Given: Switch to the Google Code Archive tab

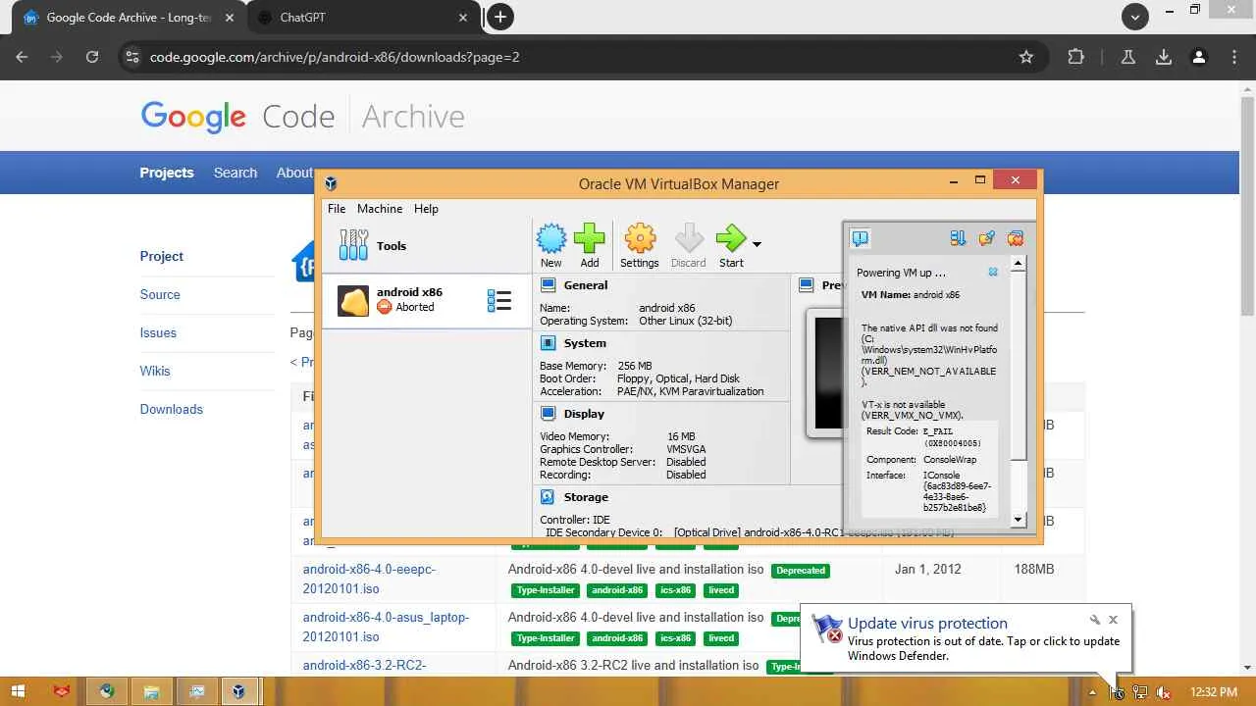Looking at the screenshot, I should 128,18.
